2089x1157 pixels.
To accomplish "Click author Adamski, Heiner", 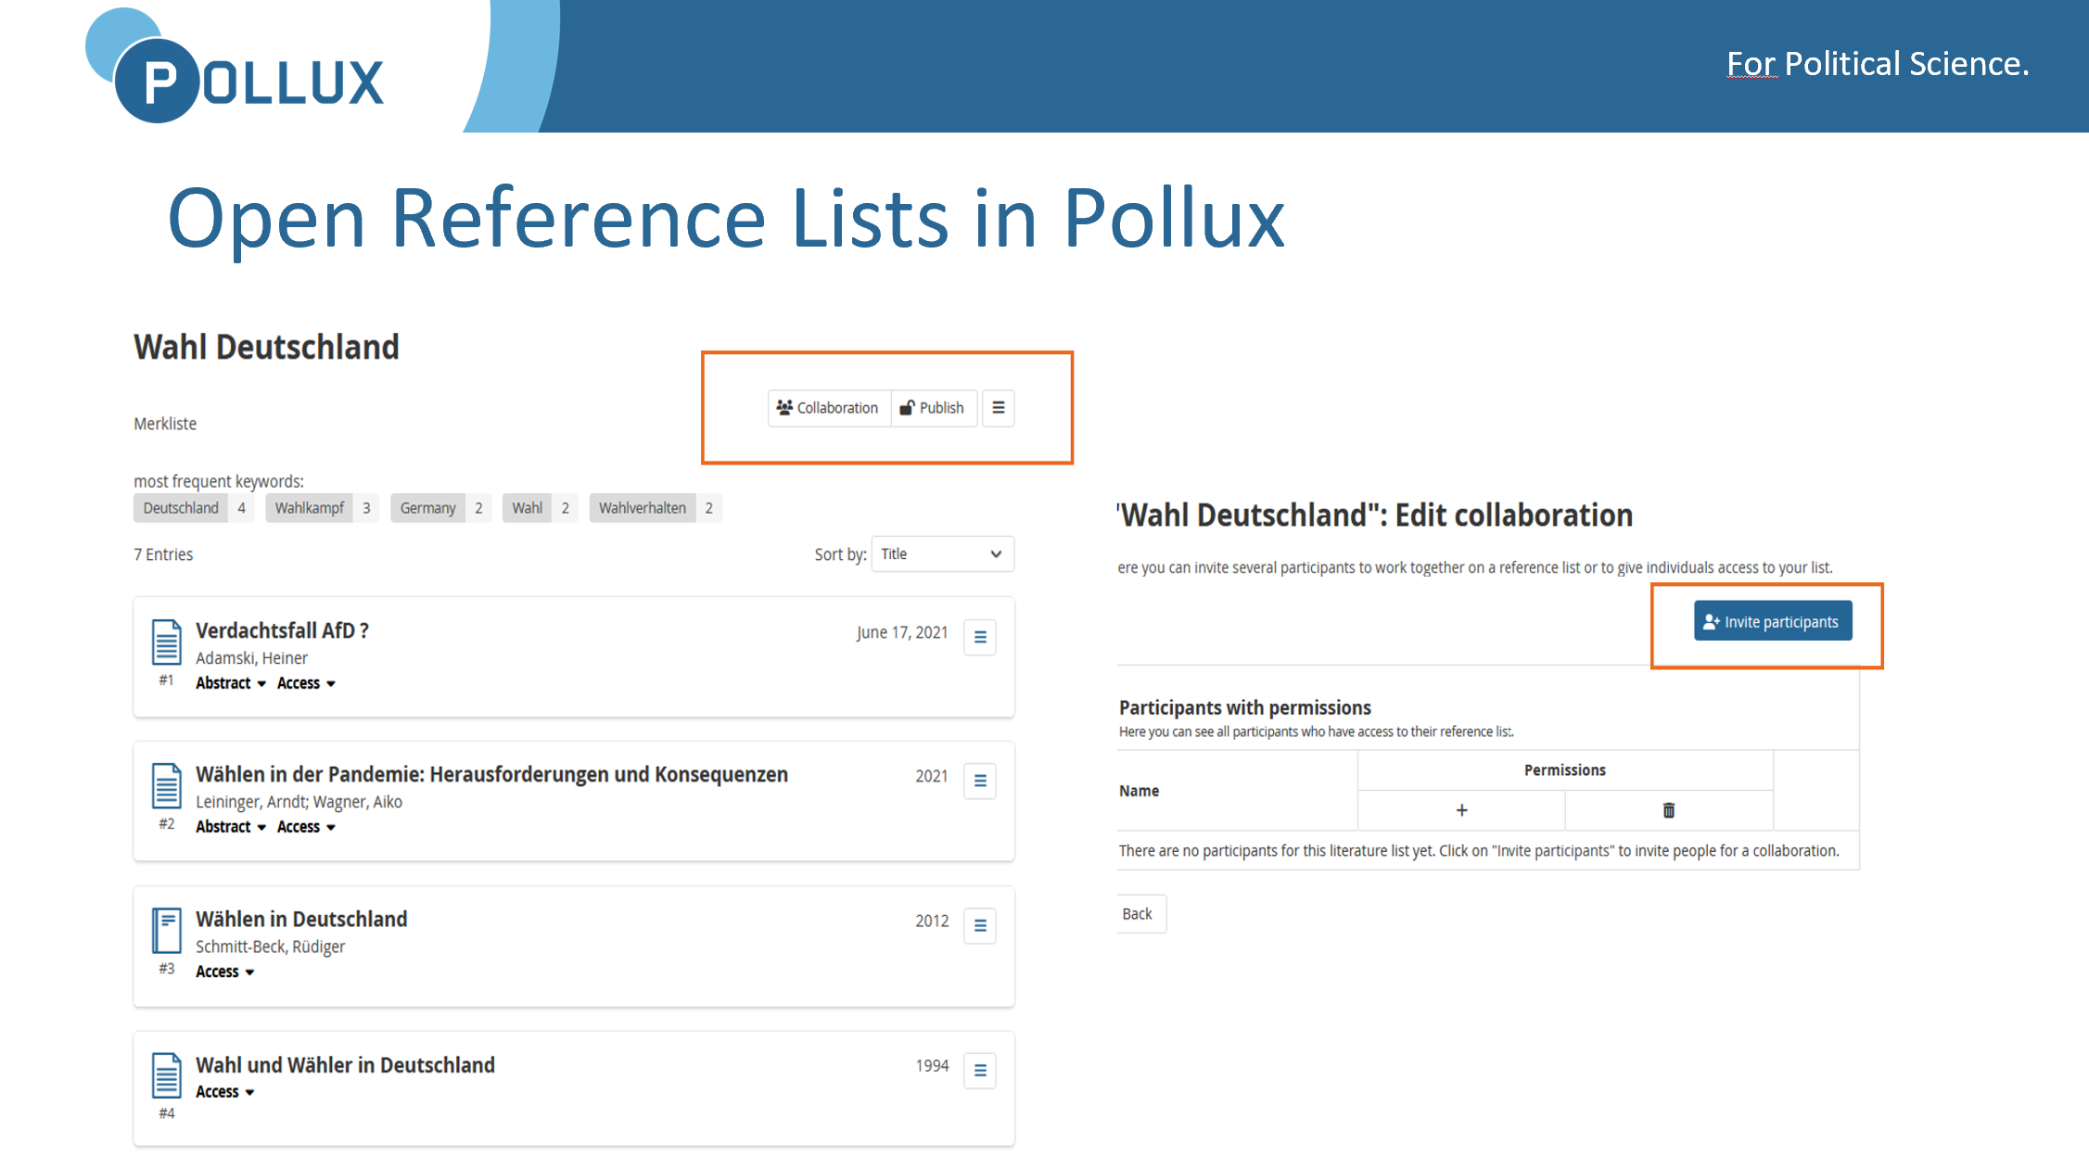I will click(x=251, y=658).
